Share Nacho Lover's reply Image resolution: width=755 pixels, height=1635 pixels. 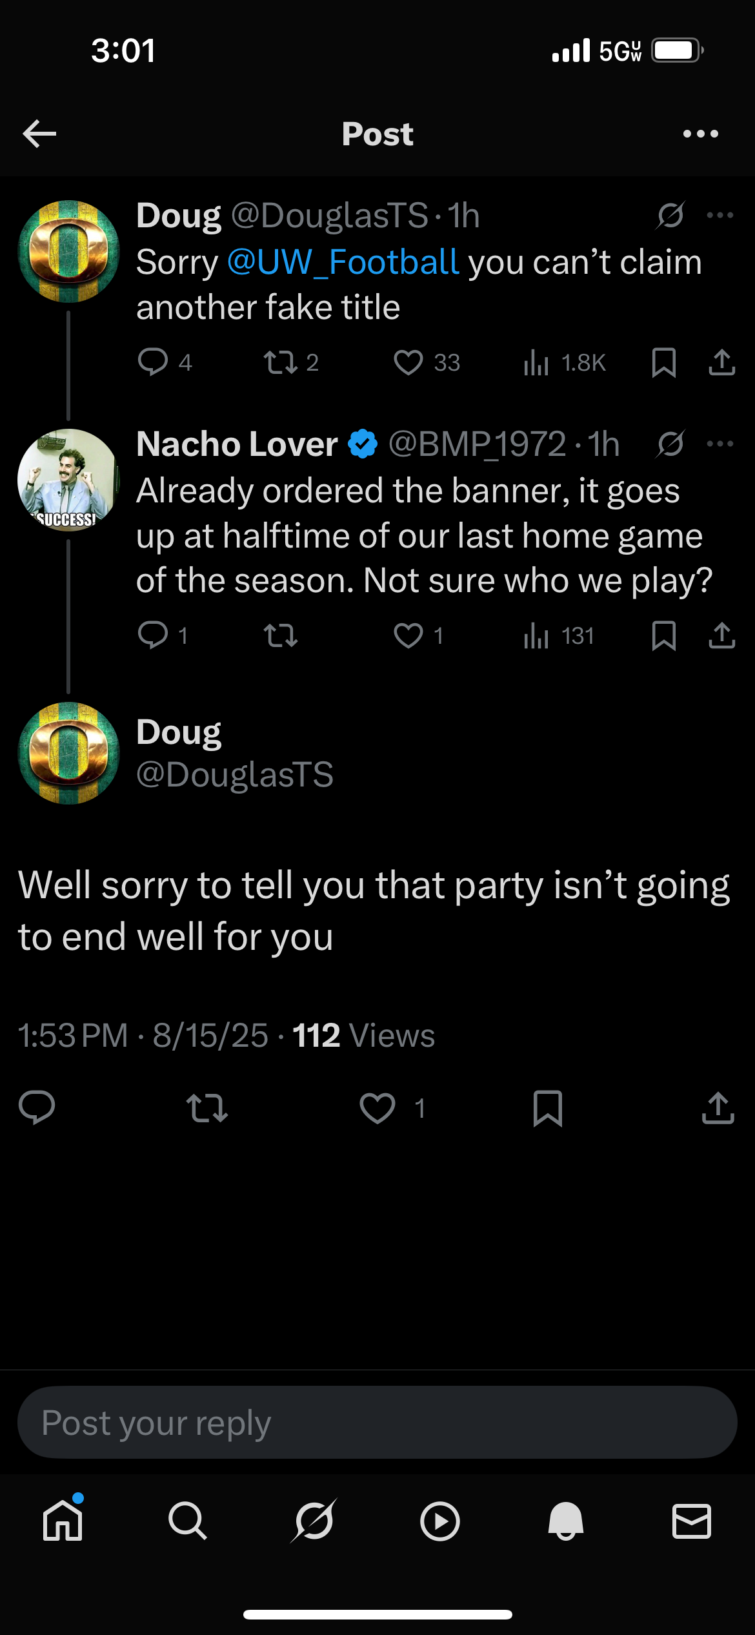[x=721, y=636]
